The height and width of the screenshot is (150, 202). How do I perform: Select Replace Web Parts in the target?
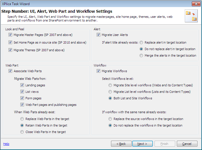(x=22, y=119)
